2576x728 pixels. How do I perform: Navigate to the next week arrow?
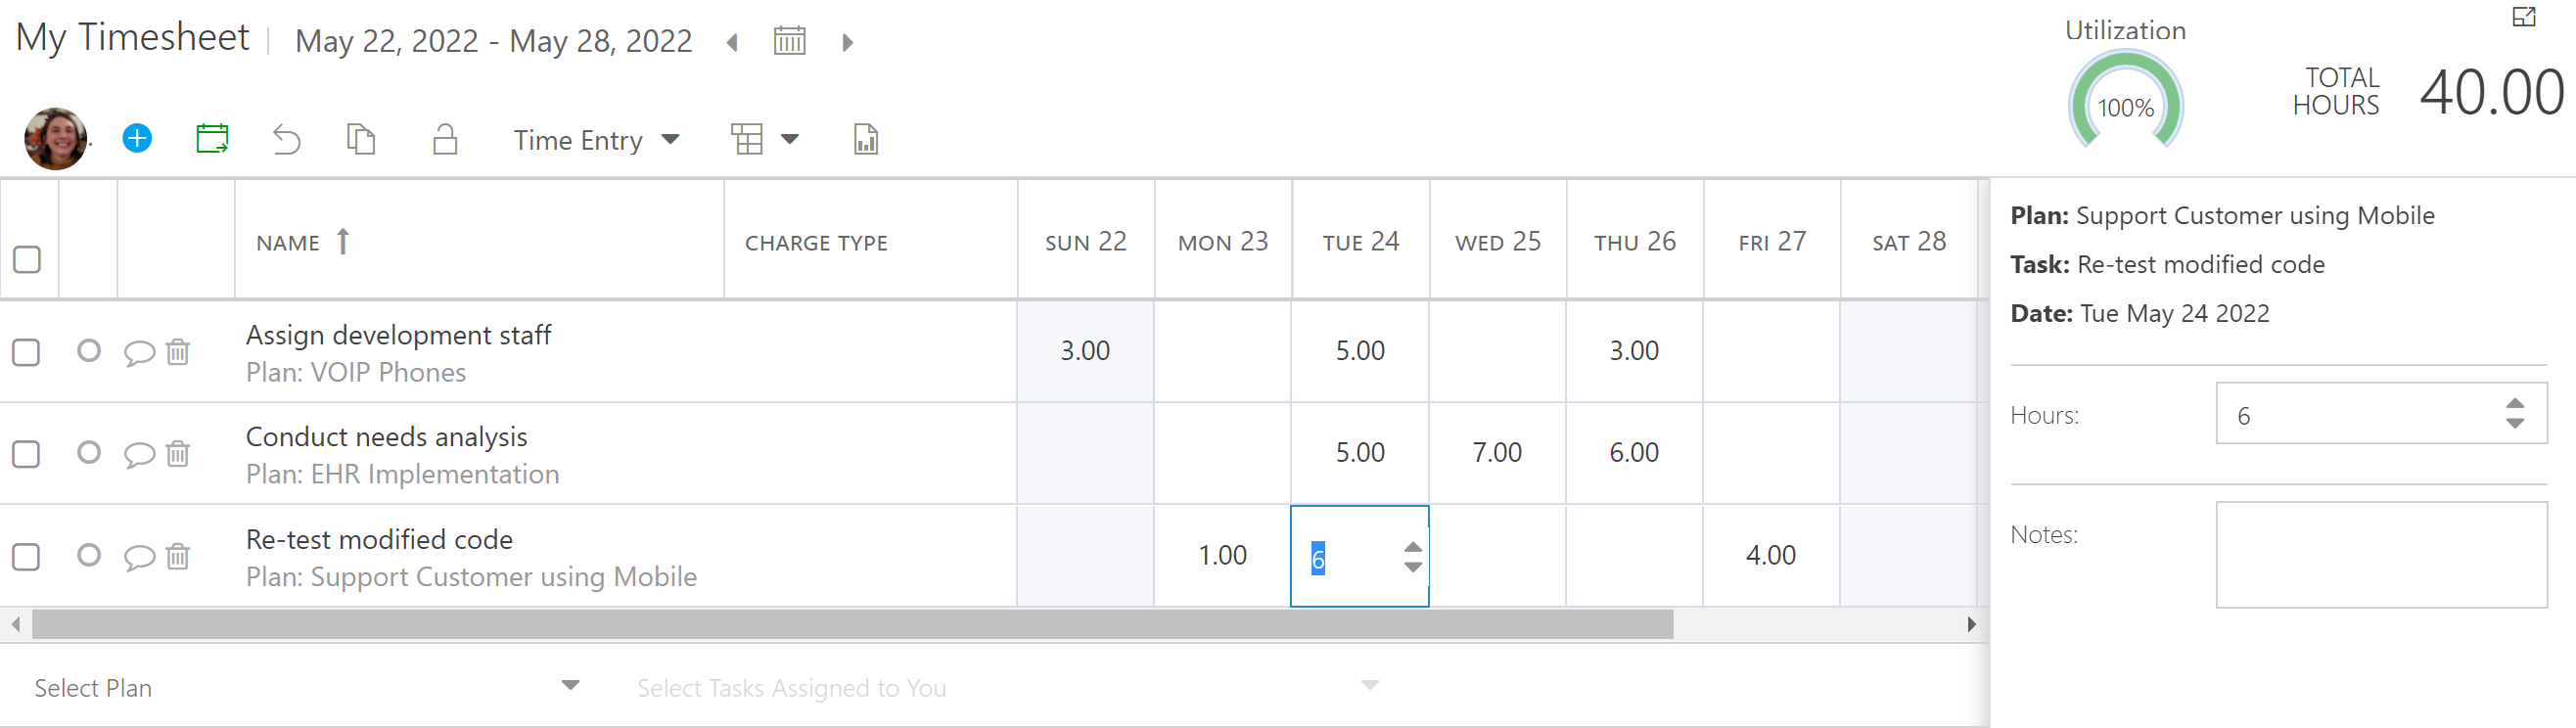(847, 42)
